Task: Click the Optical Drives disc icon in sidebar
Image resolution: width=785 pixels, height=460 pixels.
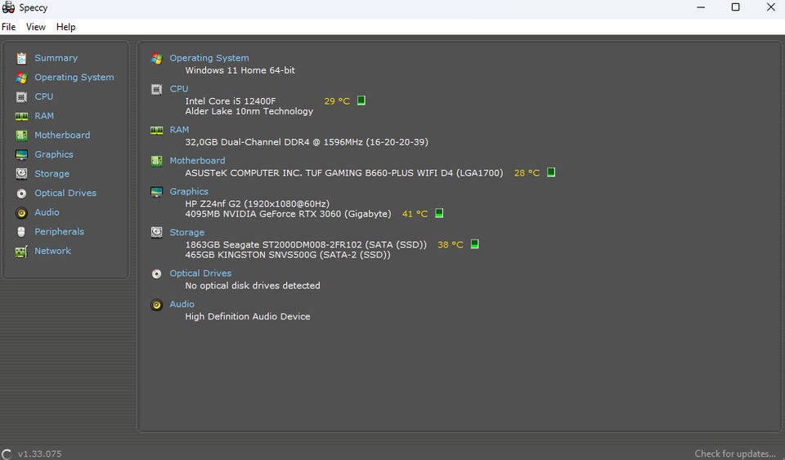Action: coord(21,194)
